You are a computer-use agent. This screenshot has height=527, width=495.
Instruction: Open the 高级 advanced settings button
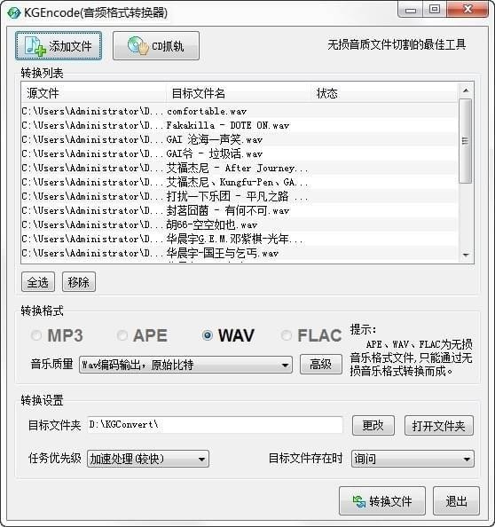[x=321, y=365]
